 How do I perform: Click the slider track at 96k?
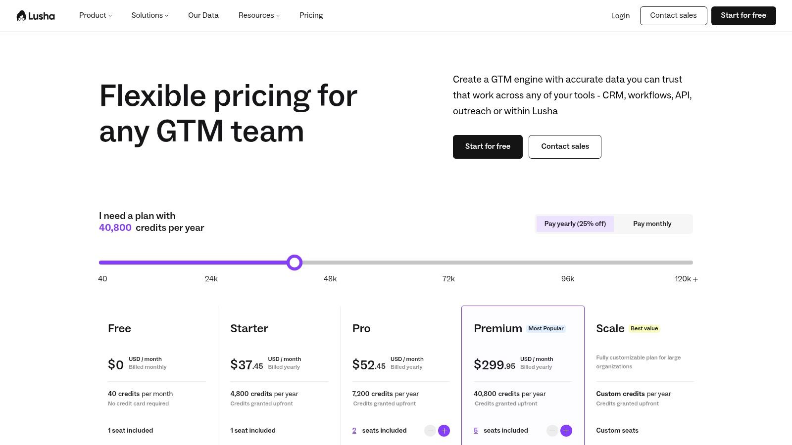click(568, 263)
